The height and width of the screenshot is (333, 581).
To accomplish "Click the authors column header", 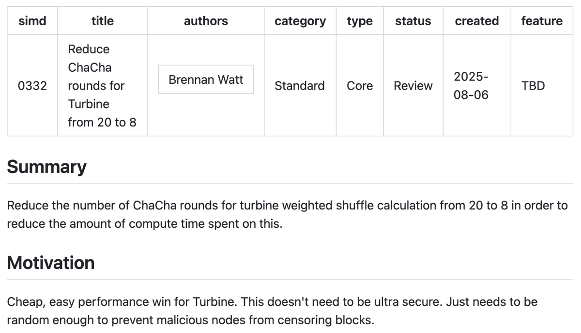I will [x=206, y=21].
